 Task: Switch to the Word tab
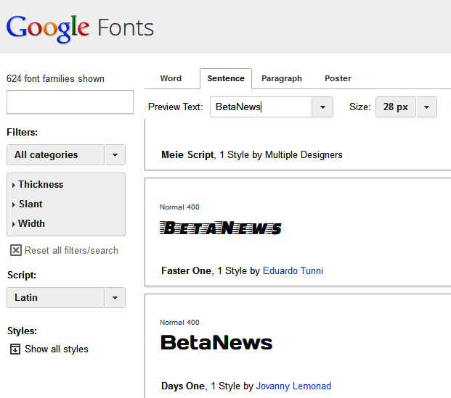coord(171,78)
